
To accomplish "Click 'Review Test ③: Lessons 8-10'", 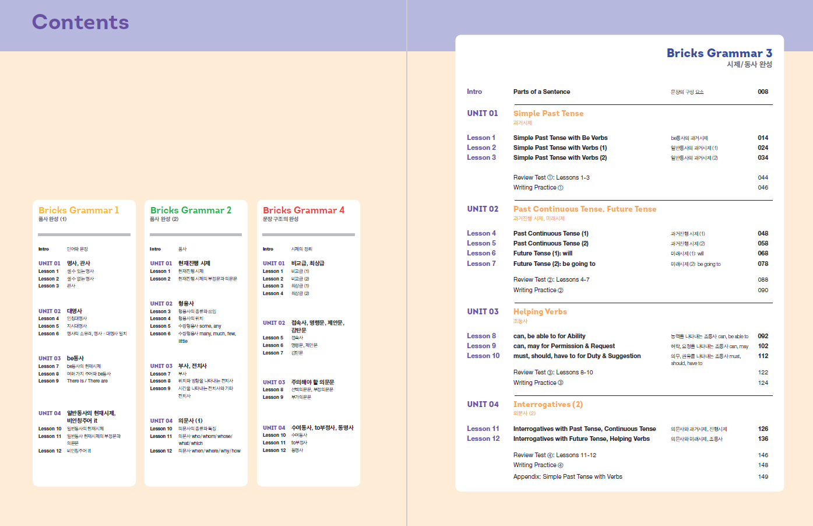I will pyautogui.click(x=553, y=372).
